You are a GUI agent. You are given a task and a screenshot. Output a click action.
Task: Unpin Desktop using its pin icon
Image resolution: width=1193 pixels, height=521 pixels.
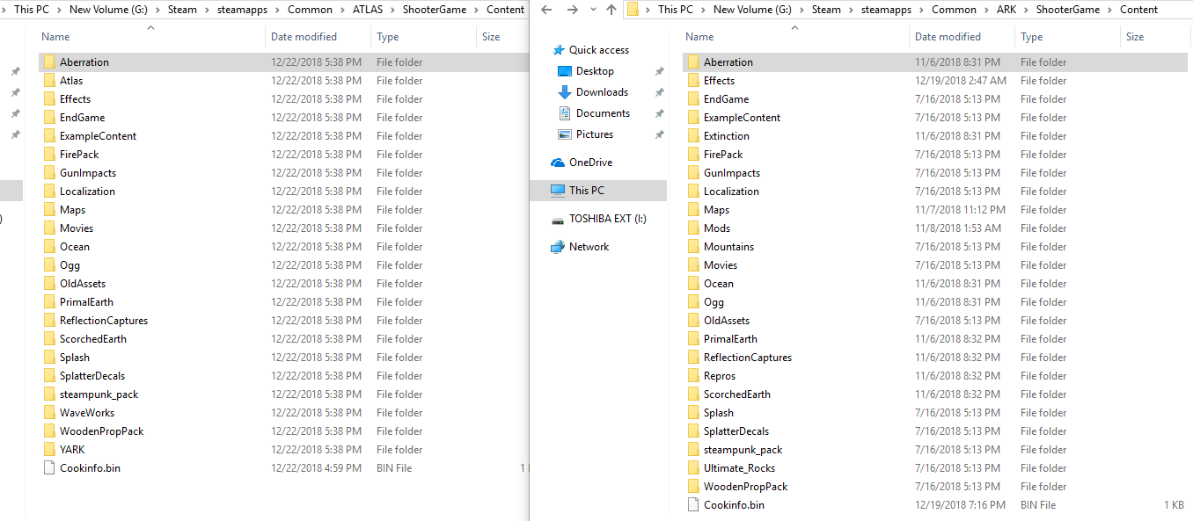coord(659,71)
